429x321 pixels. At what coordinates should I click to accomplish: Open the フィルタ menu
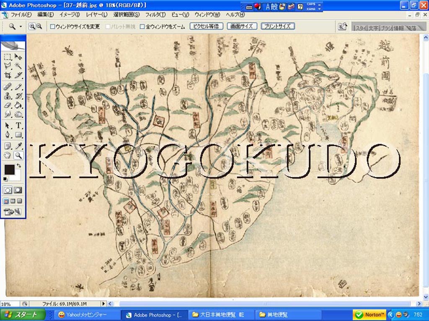pyautogui.click(x=155, y=15)
